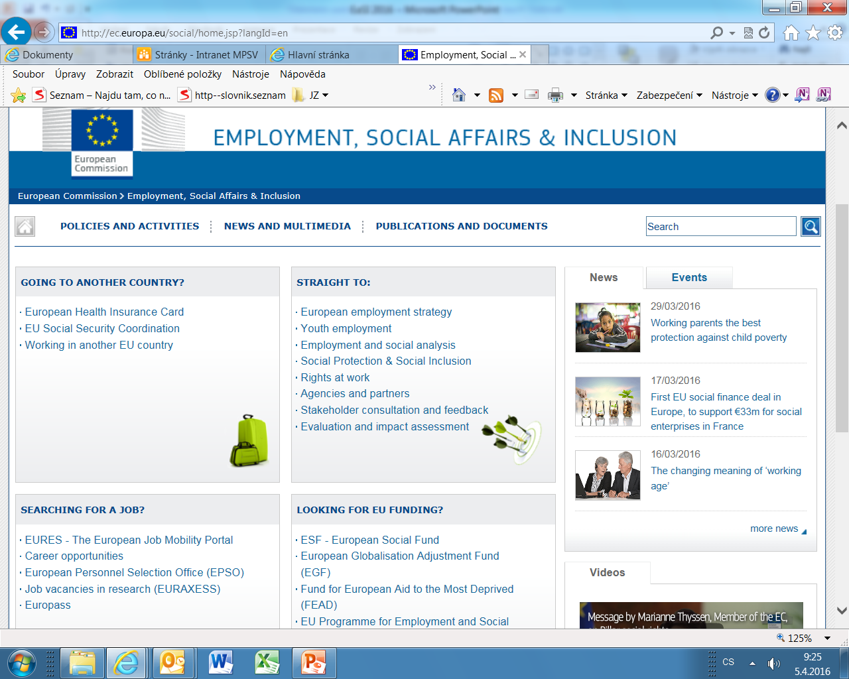Image resolution: width=849 pixels, height=679 pixels.
Task: Open the Stránka dropdown menu
Action: [x=606, y=95]
